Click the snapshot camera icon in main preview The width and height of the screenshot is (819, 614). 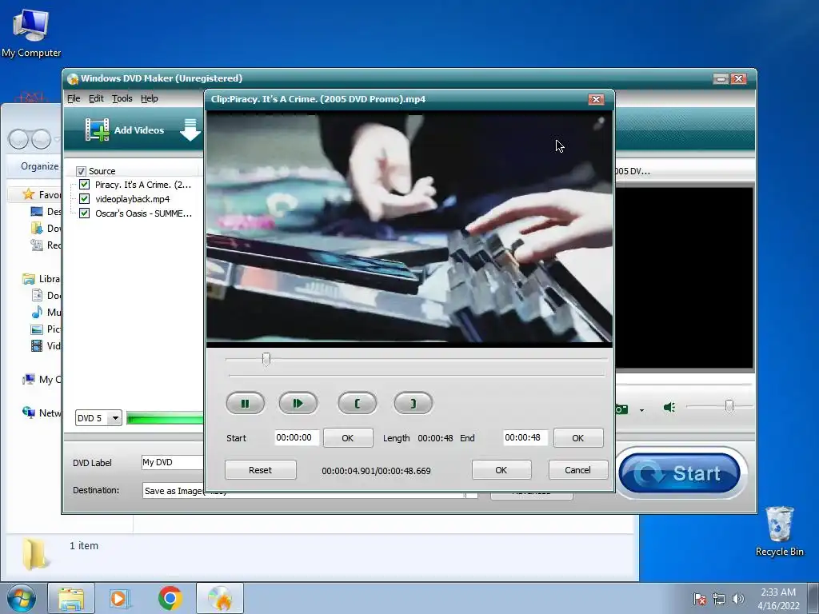tap(621, 409)
